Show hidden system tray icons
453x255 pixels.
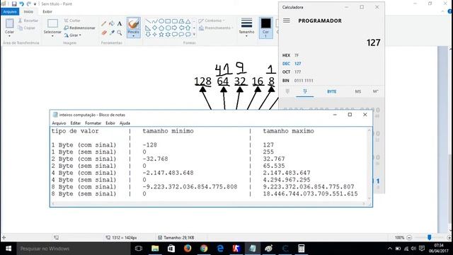click(x=390, y=249)
